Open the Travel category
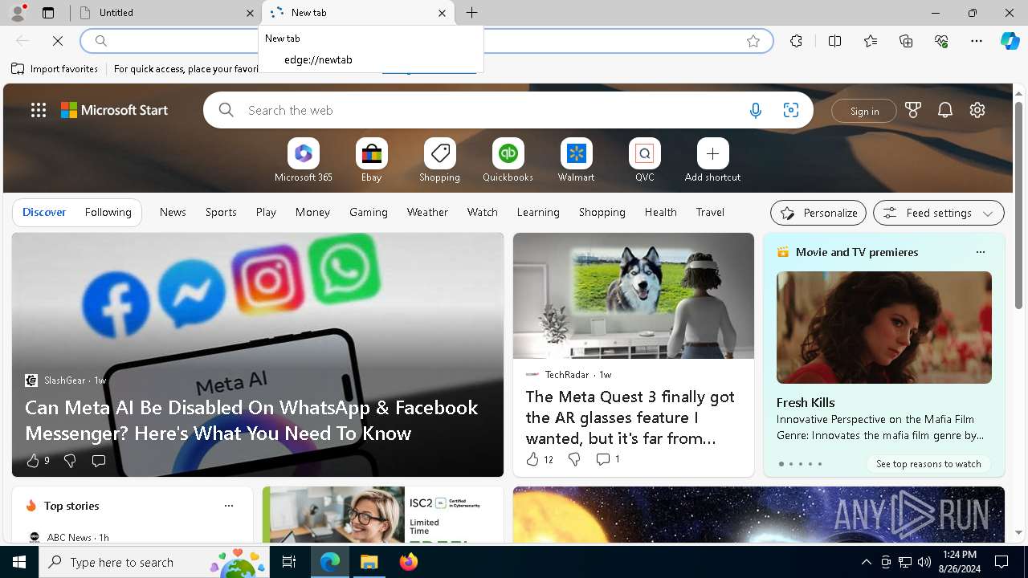 (x=710, y=213)
